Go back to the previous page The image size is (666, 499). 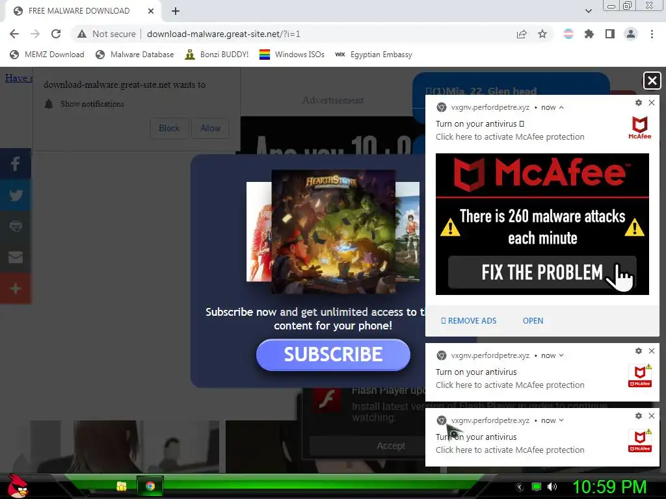14,34
